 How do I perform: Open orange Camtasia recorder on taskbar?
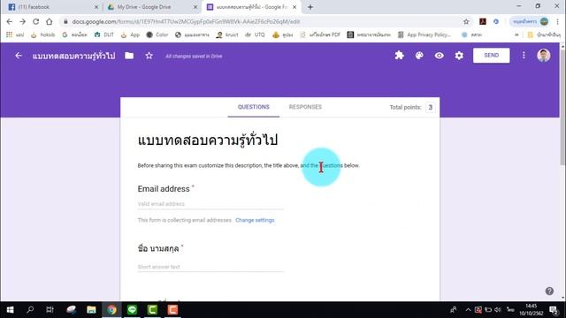(x=172, y=310)
